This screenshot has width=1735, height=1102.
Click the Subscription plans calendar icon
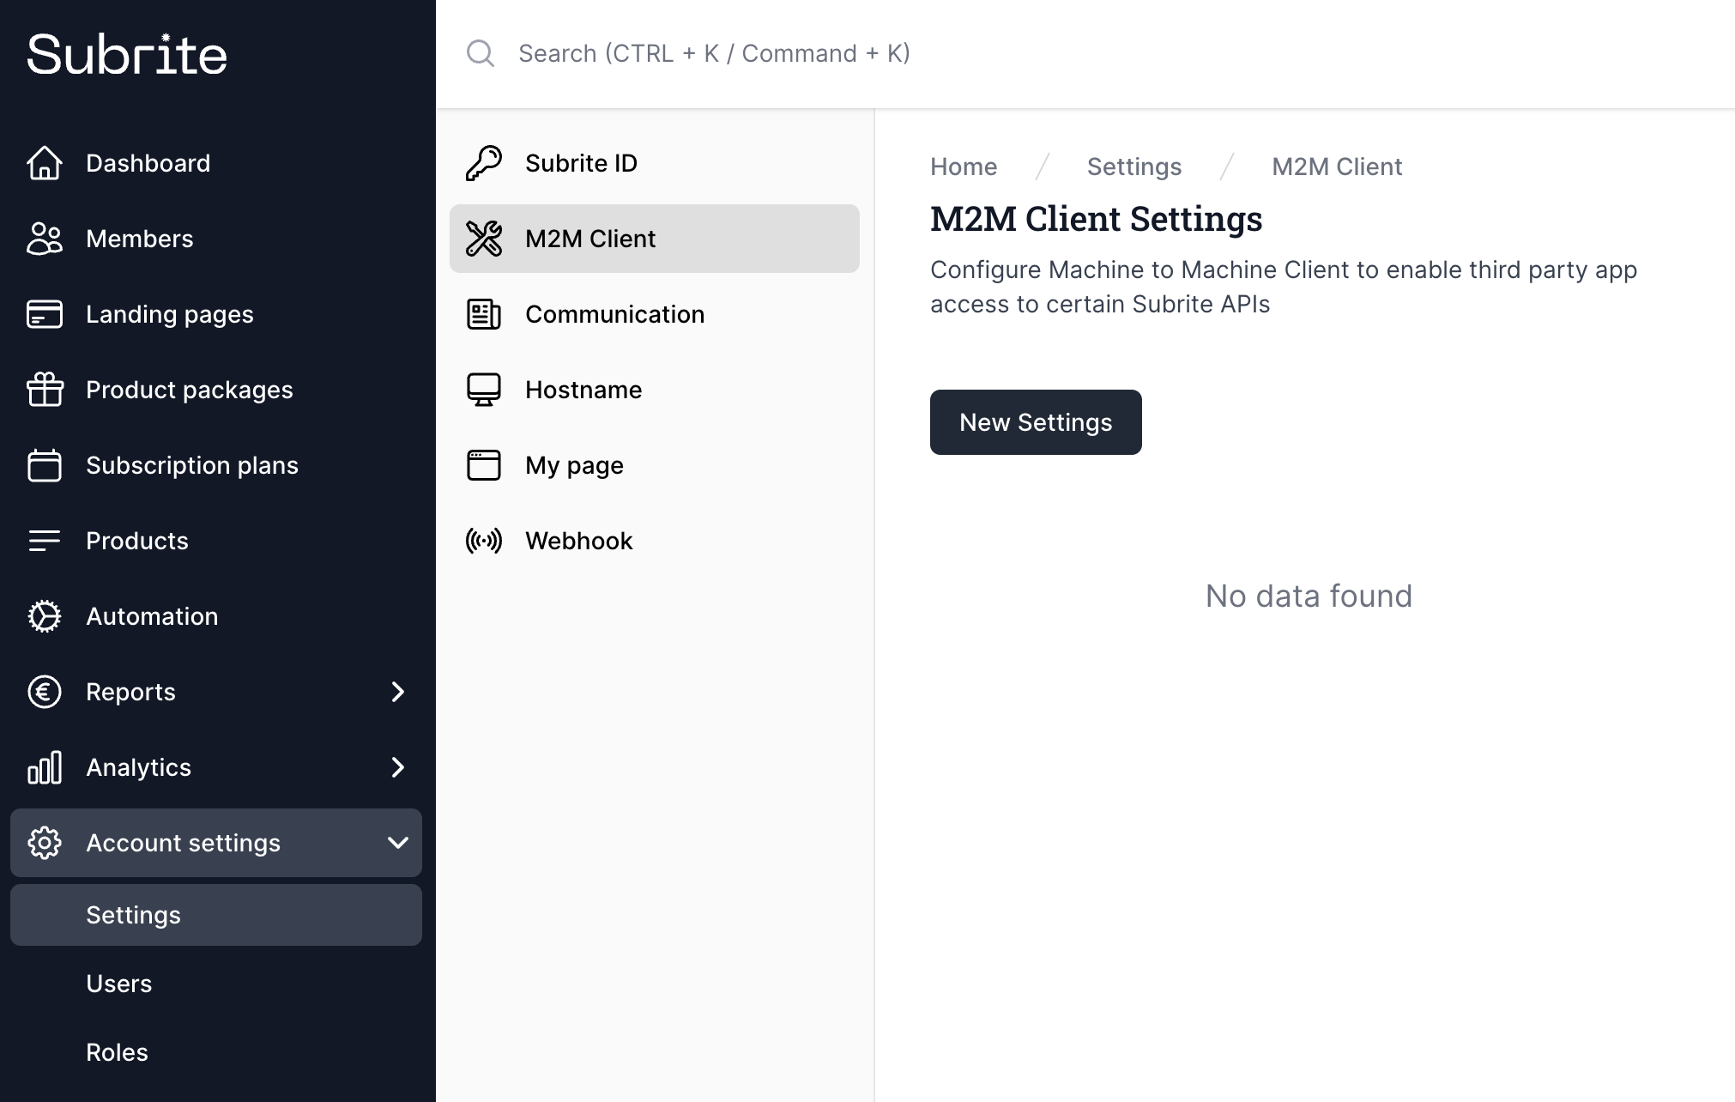45,465
